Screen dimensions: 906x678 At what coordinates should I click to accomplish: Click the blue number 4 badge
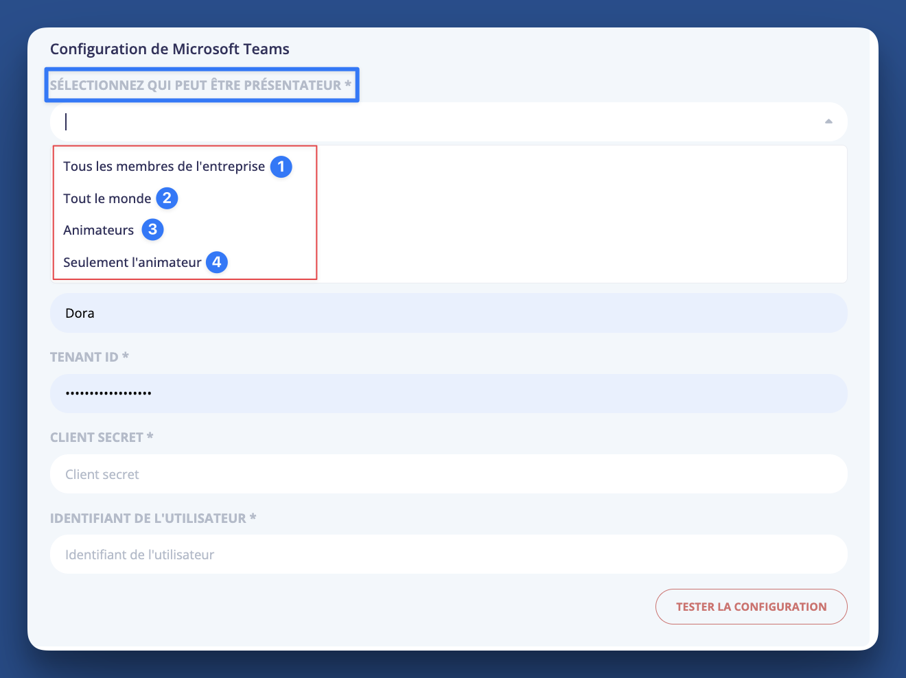[217, 262]
